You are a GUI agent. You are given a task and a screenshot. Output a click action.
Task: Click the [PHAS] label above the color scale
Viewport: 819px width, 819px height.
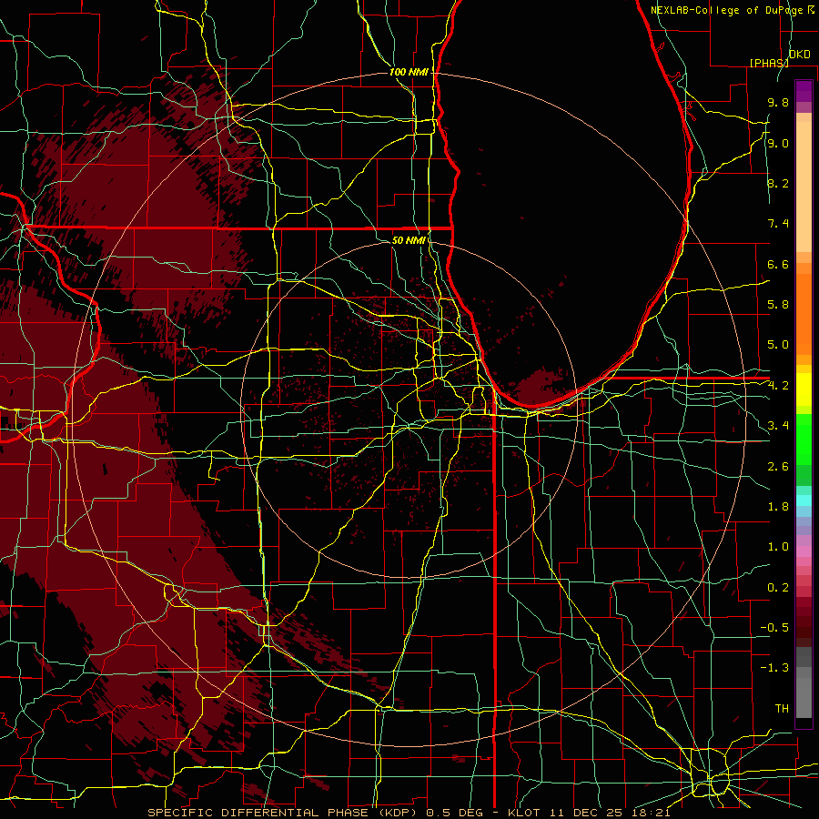[769, 63]
